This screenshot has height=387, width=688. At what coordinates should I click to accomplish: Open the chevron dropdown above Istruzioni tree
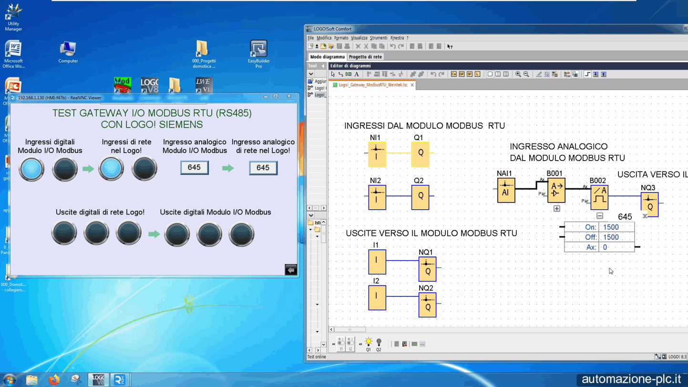pyautogui.click(x=311, y=215)
